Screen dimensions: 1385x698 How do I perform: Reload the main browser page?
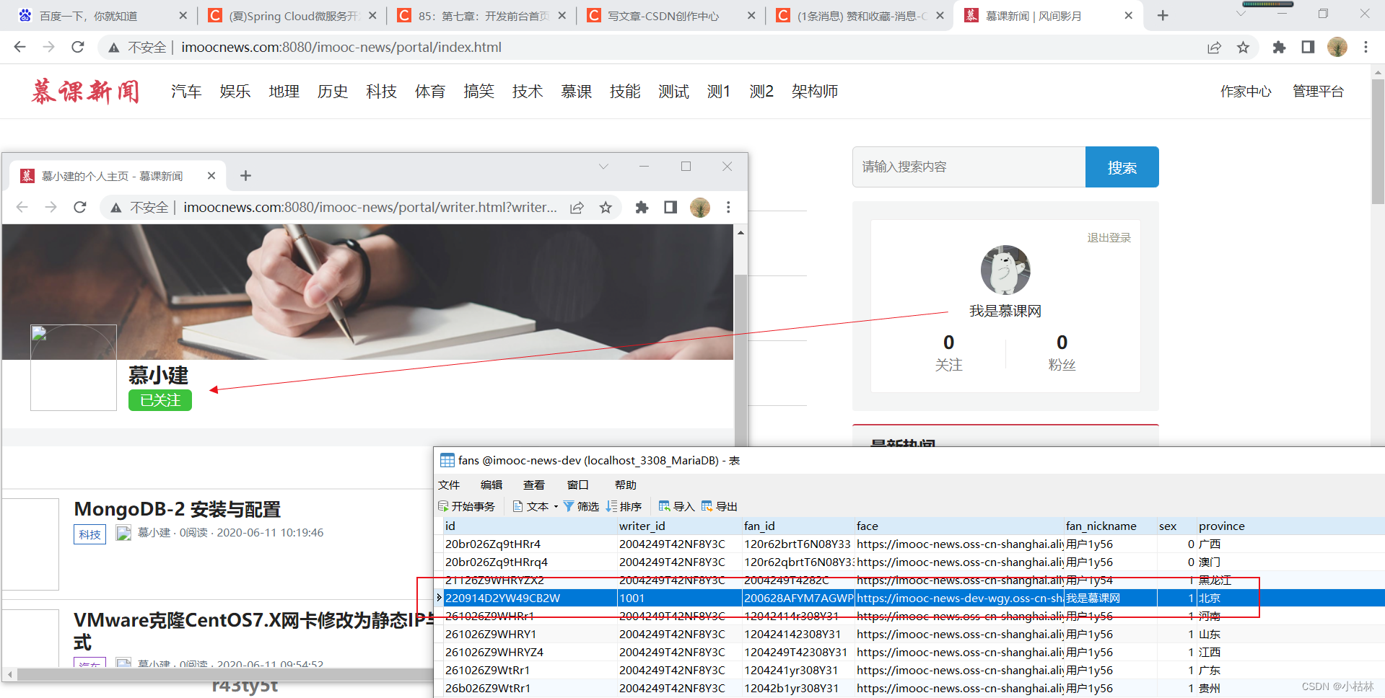[78, 47]
